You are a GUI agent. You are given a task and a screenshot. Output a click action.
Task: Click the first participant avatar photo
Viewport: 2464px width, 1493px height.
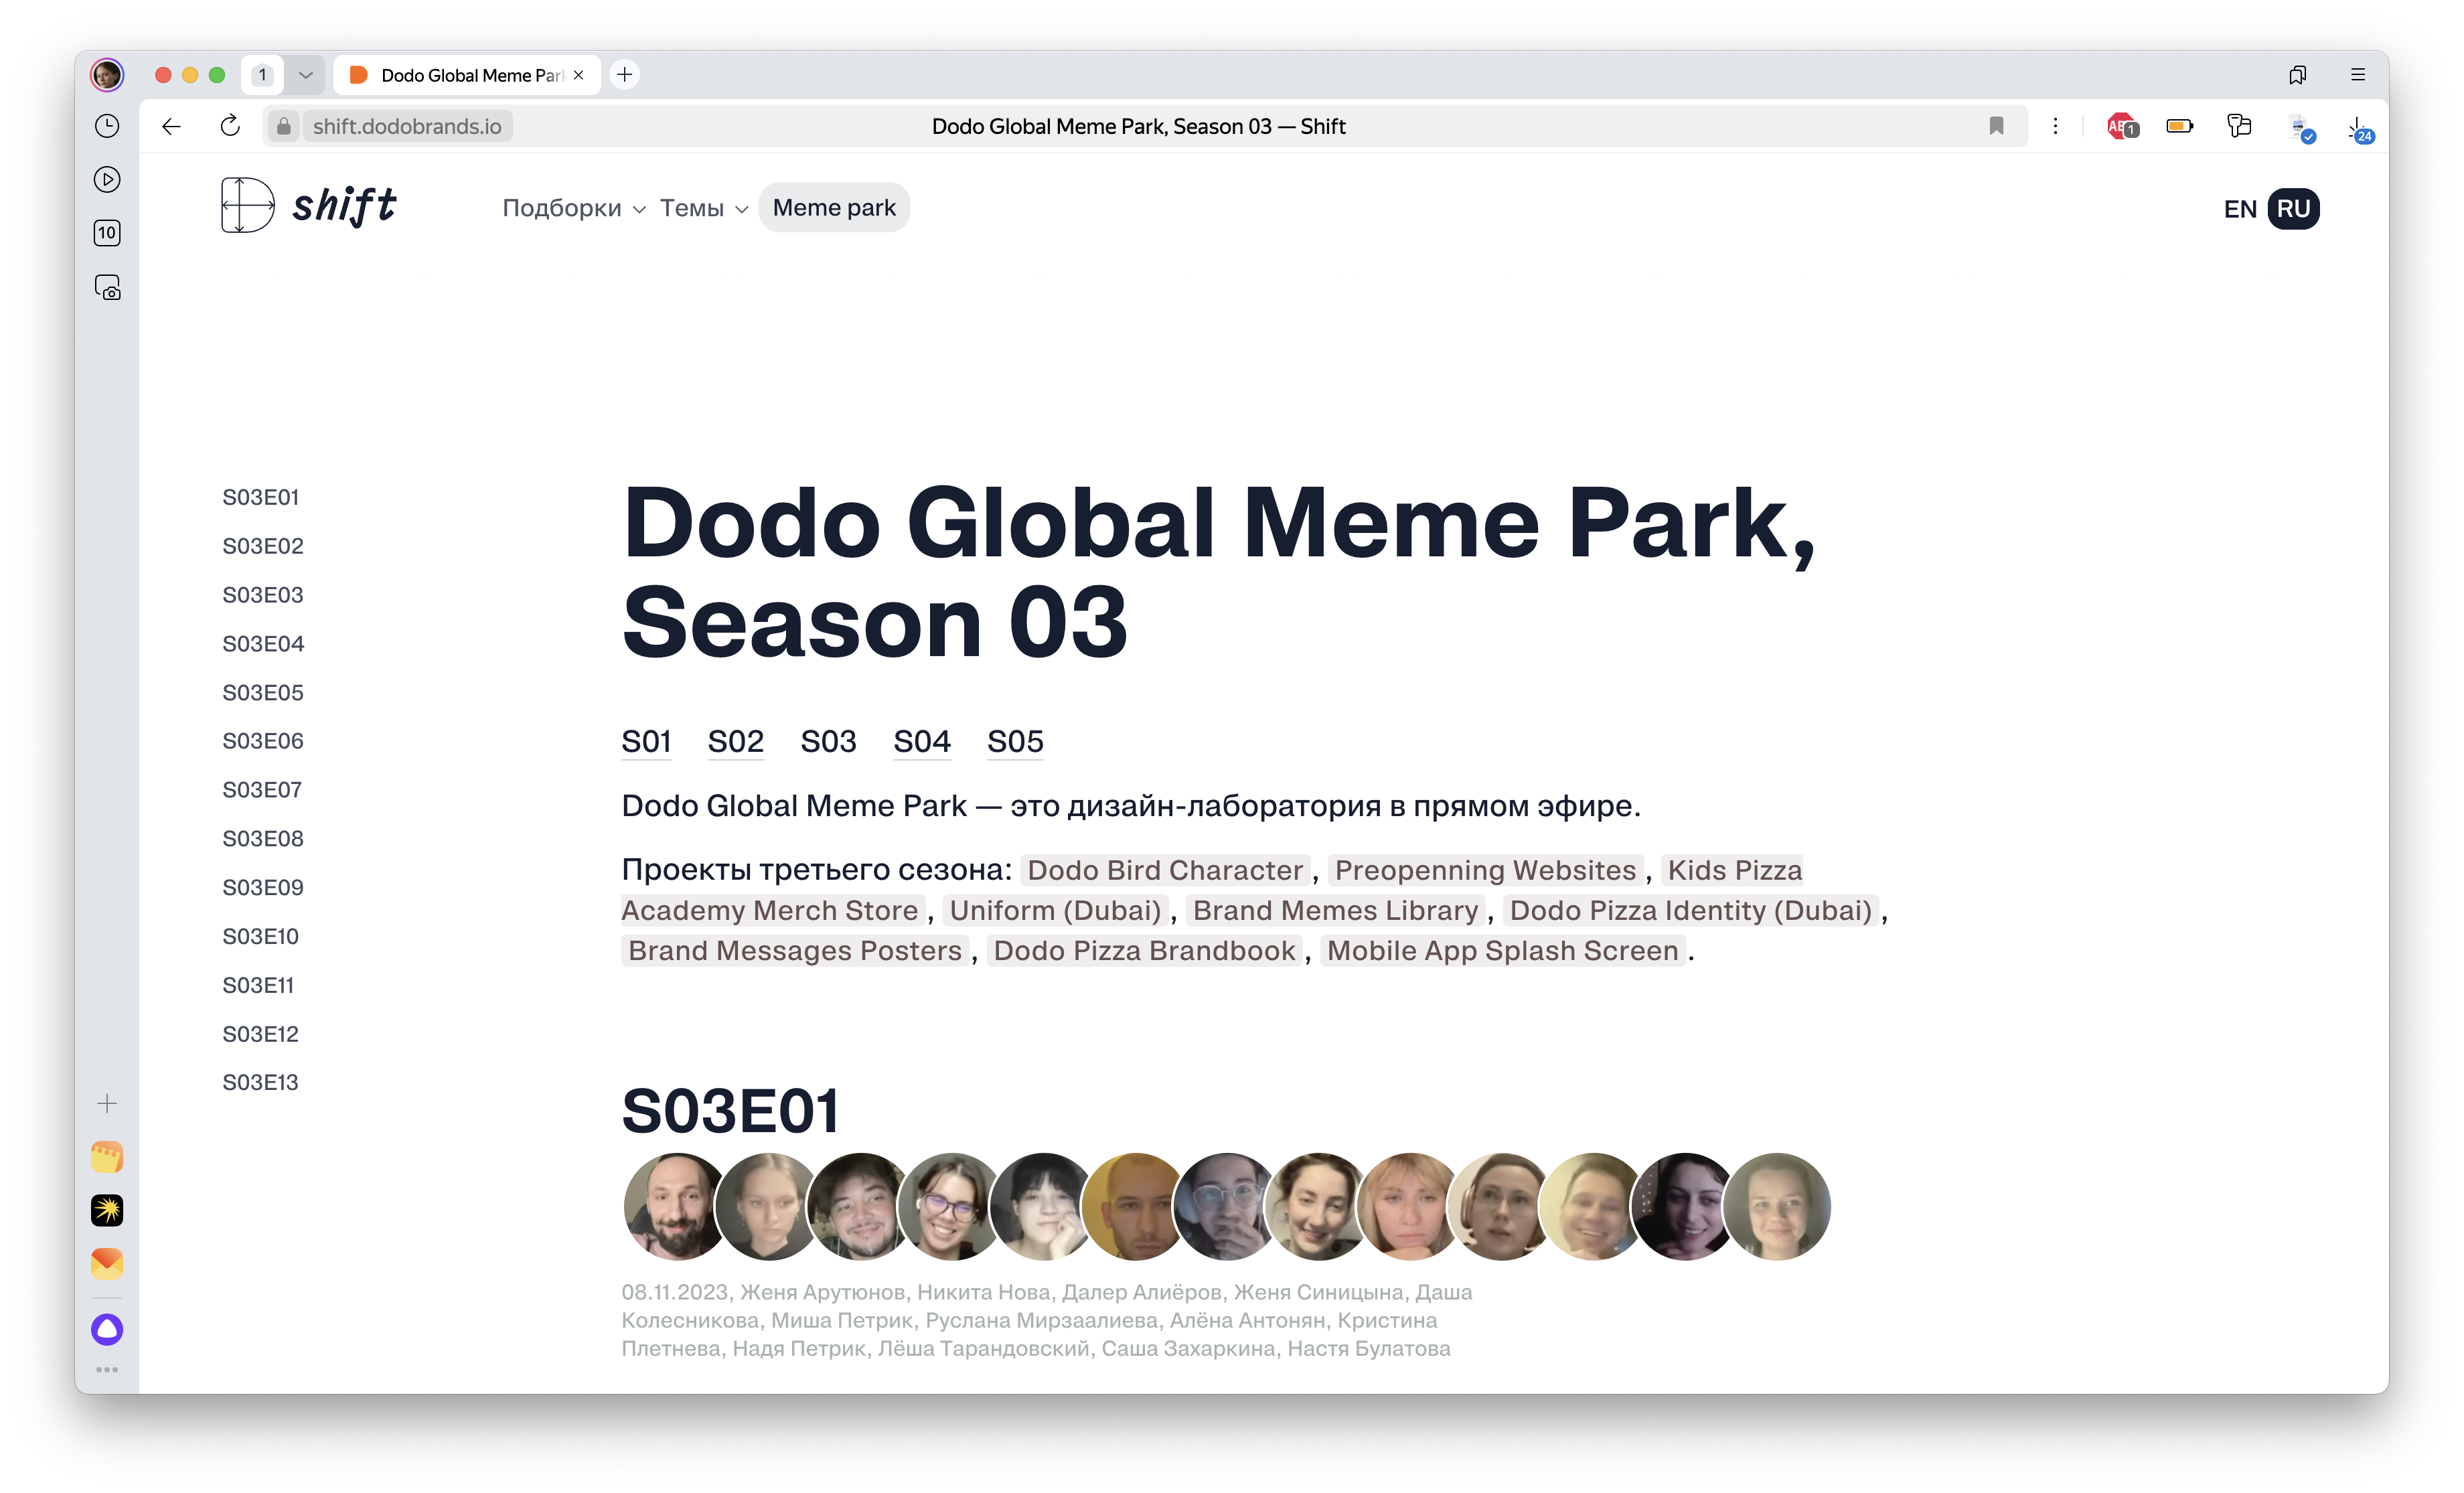point(676,1206)
